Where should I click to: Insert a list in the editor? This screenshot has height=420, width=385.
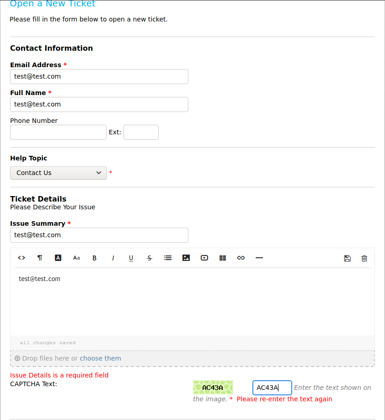pyautogui.click(x=168, y=258)
